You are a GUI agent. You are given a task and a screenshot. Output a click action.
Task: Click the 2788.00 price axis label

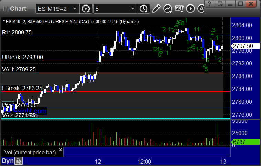point(242,76)
